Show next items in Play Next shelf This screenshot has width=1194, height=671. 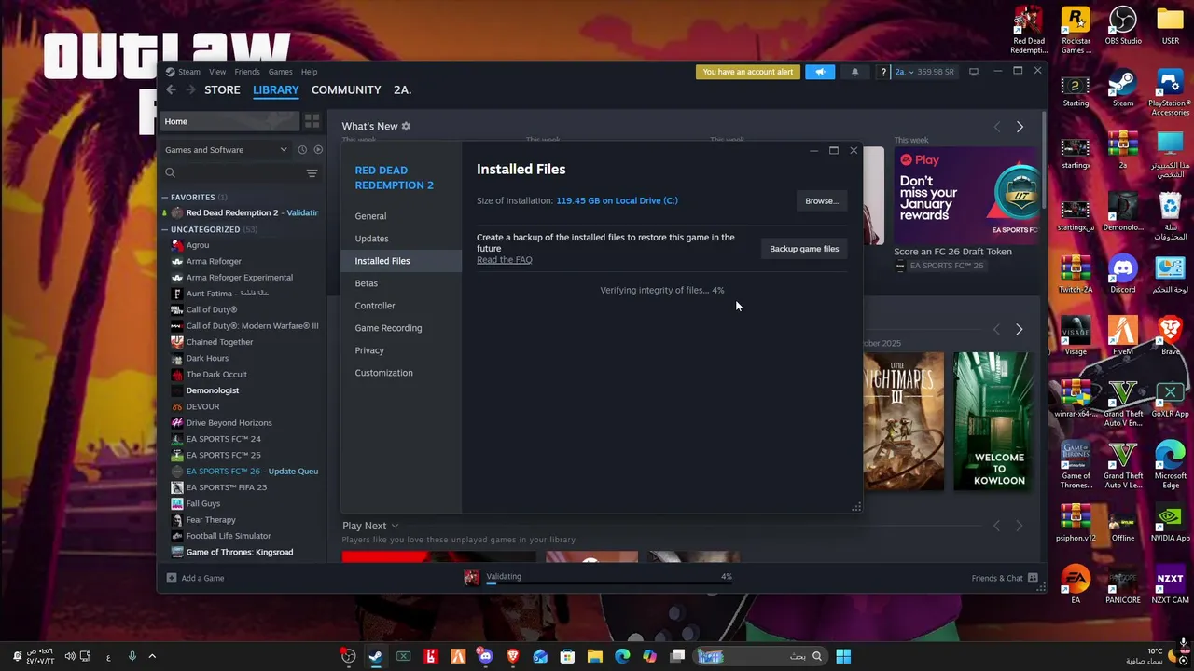pyautogui.click(x=1019, y=526)
